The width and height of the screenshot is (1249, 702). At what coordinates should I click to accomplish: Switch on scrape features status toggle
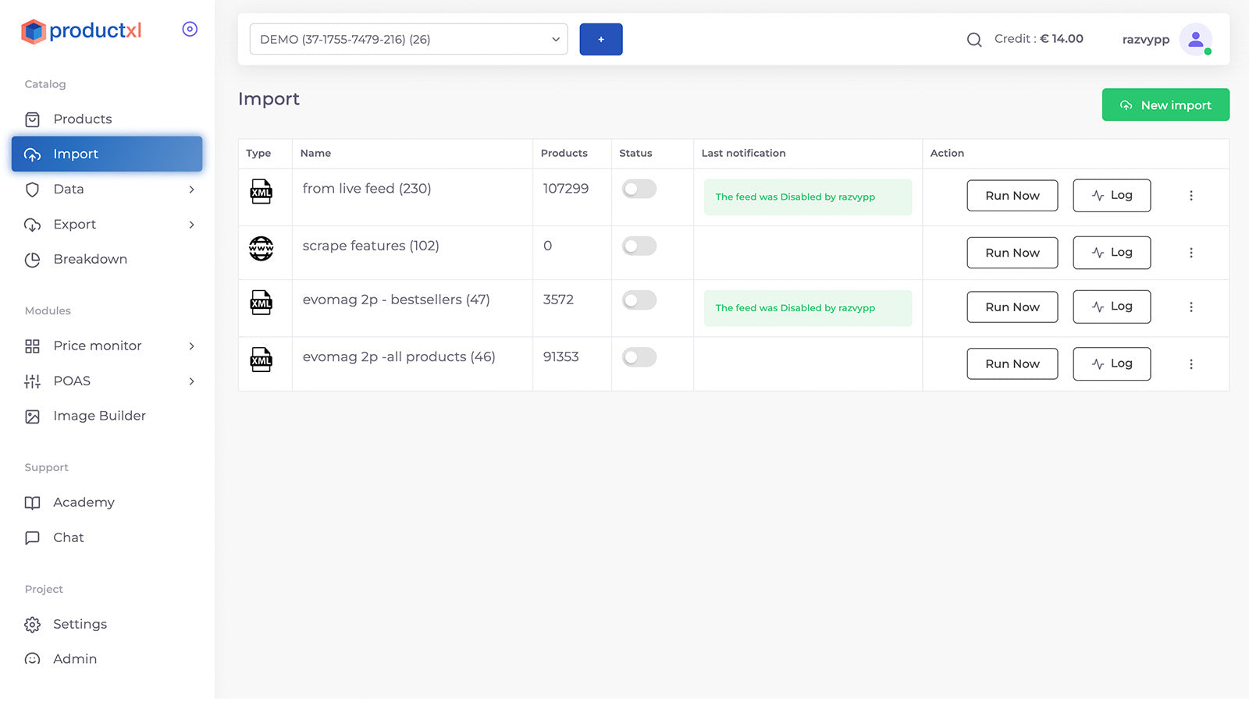point(639,246)
